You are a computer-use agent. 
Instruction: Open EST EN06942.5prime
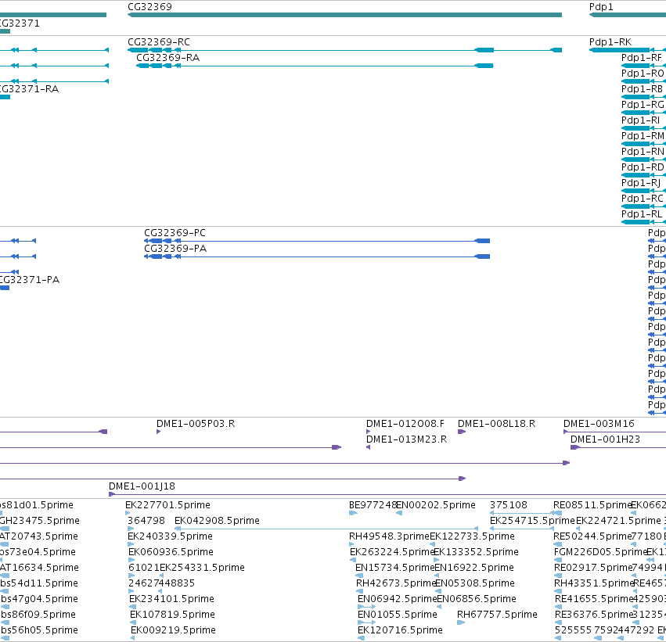(397, 599)
